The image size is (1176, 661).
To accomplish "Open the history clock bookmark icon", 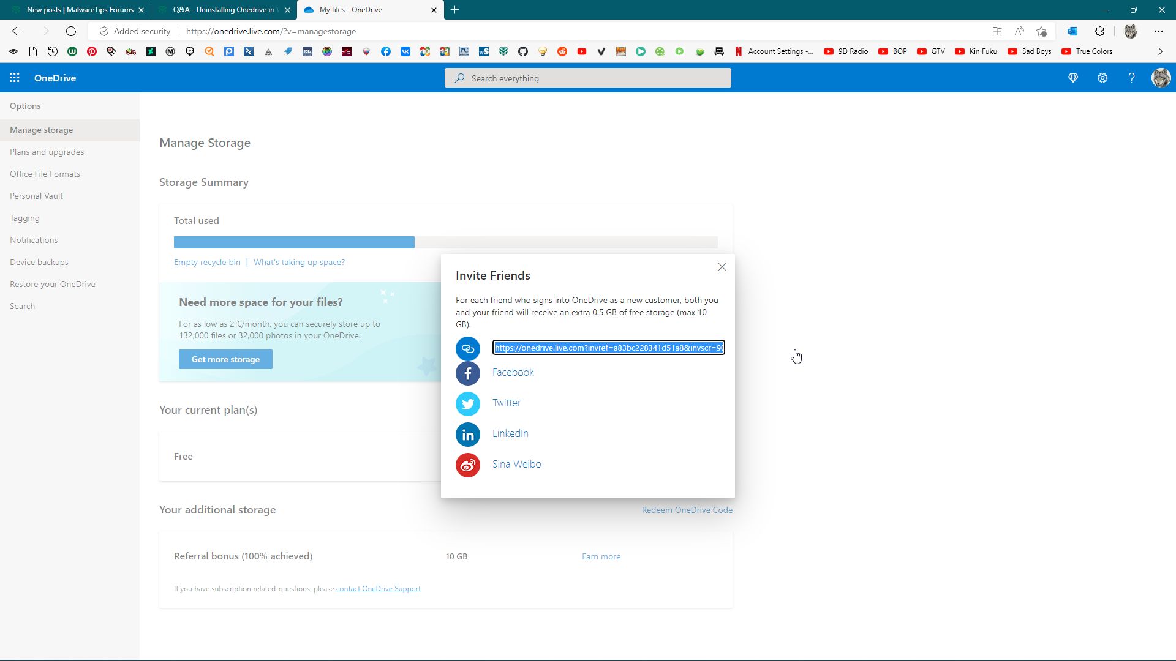I will point(53,51).
